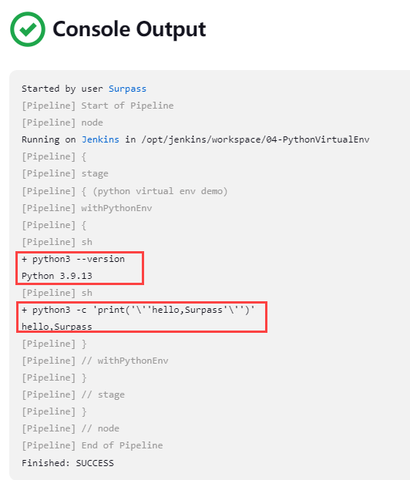Click the '// stage' closing line
Screen dimensions: 410x480
73,395
